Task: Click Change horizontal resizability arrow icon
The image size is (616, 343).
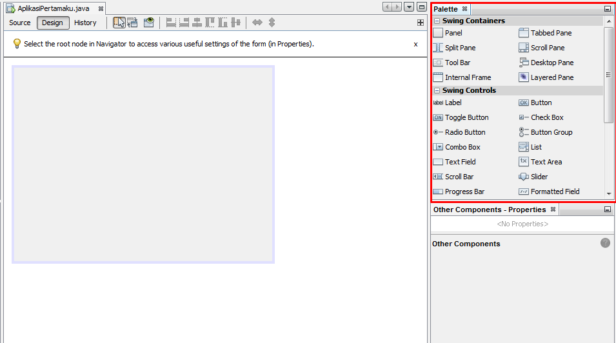Action: [x=257, y=23]
